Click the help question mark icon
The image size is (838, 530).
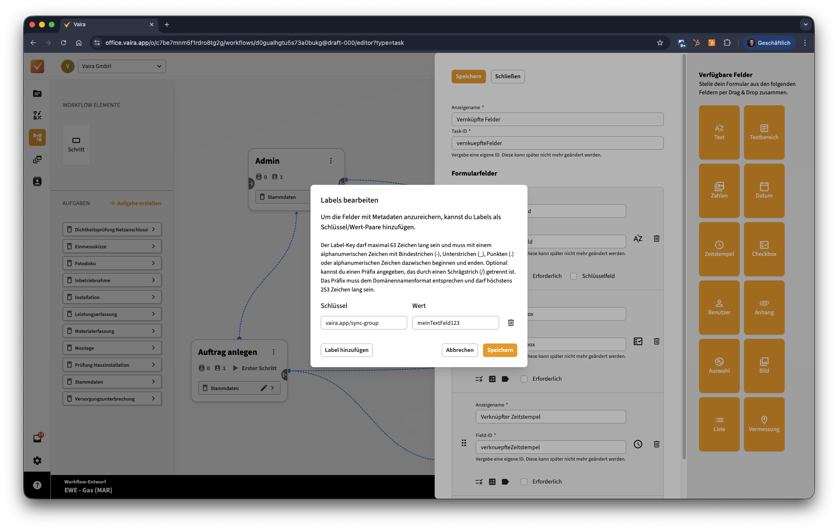tap(37, 485)
